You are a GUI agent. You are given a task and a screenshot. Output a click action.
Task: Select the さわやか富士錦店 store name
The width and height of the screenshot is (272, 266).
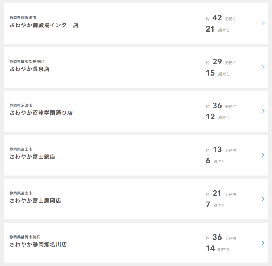(x=32, y=157)
